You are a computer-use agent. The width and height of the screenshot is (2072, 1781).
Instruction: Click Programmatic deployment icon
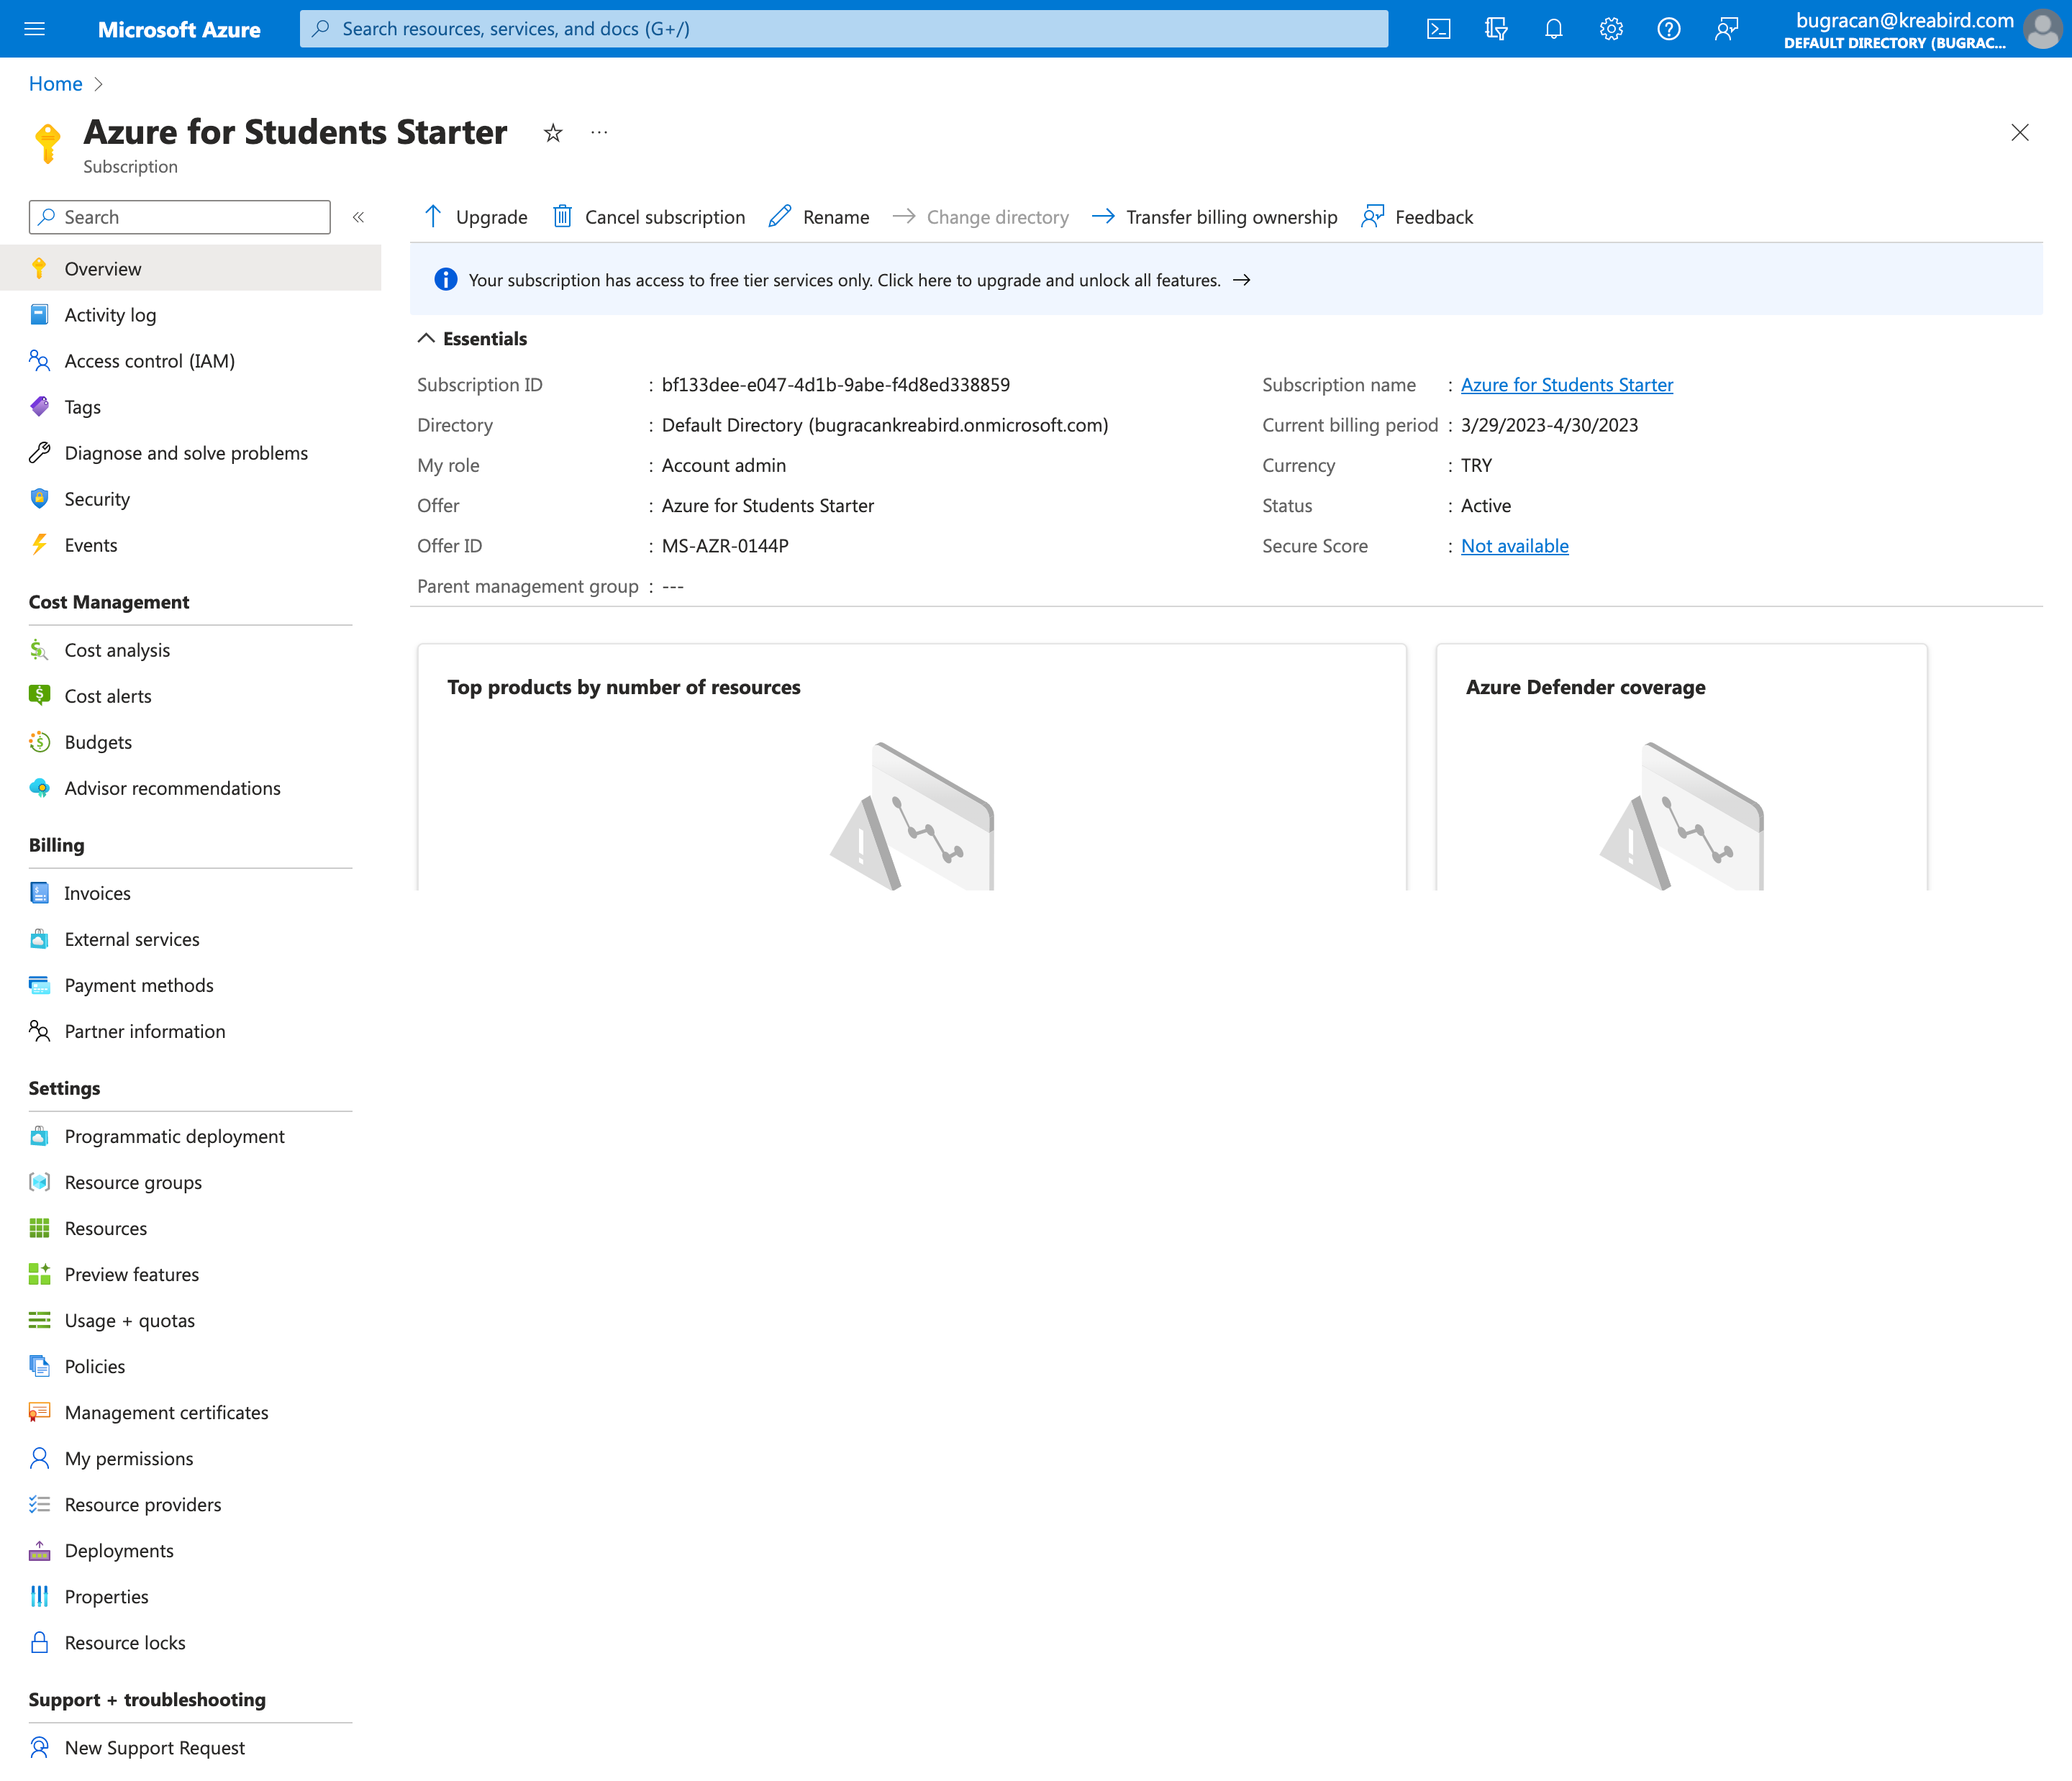39,1136
